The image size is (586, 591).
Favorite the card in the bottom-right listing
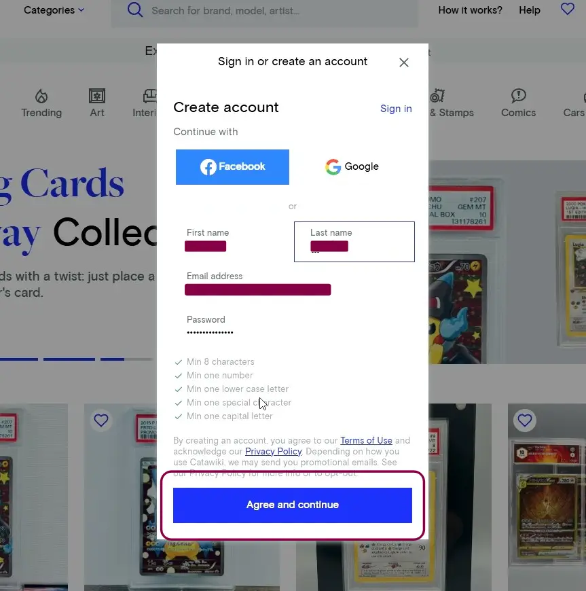pos(525,420)
